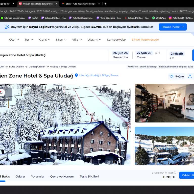Open the Galeri photo gallery
Image resolution: width=194 pixels, height=194 pixels.
[187, 160]
